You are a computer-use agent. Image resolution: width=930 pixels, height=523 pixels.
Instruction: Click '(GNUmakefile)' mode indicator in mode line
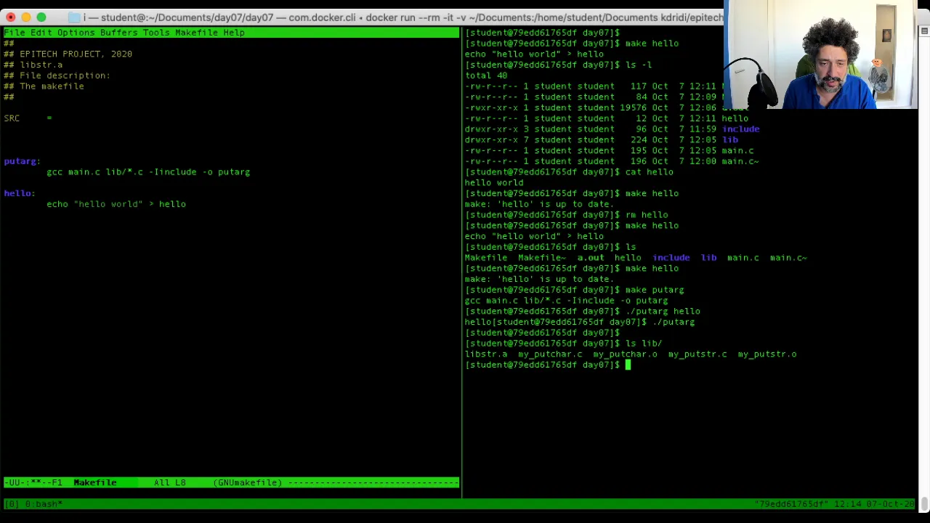click(247, 482)
